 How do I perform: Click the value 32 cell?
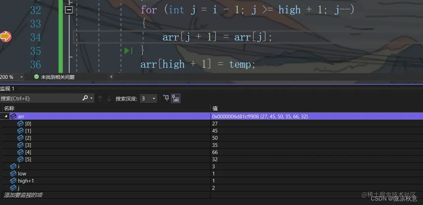click(317, 159)
